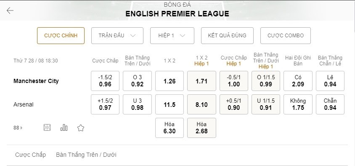
Task: Select the Cược Chính tab
Action: click(x=61, y=36)
